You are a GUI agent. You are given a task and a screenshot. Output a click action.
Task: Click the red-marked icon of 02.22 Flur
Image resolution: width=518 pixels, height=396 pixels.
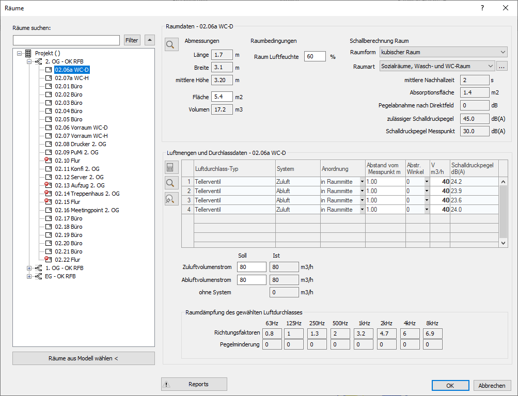[48, 259]
